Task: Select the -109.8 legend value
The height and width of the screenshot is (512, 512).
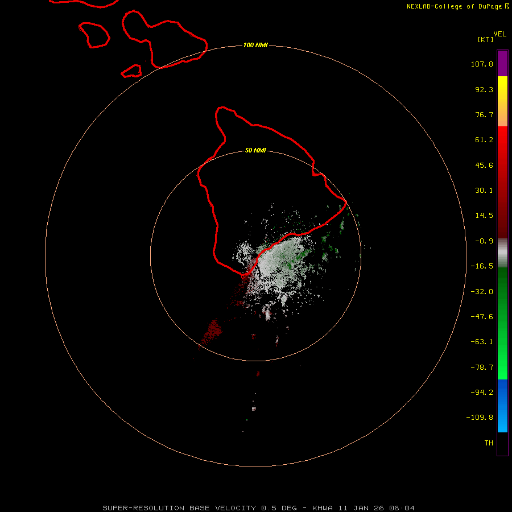Action: [480, 418]
